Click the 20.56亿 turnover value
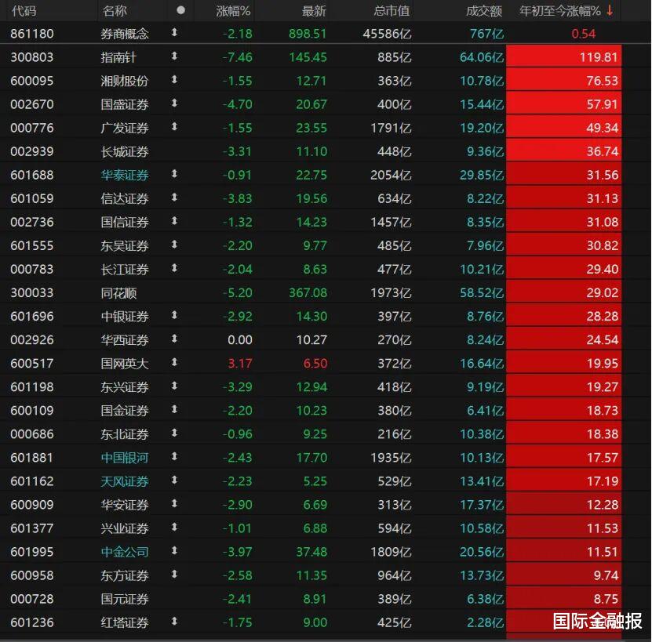Image resolution: width=652 pixels, height=642 pixels. click(482, 552)
